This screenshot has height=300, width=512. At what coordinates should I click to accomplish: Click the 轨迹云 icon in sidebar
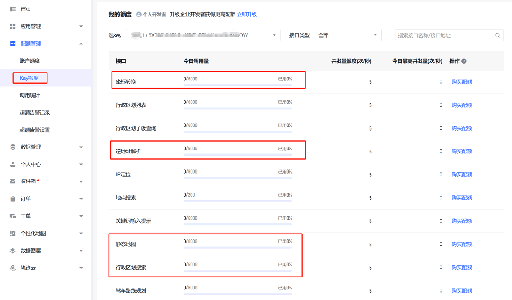coord(13,268)
